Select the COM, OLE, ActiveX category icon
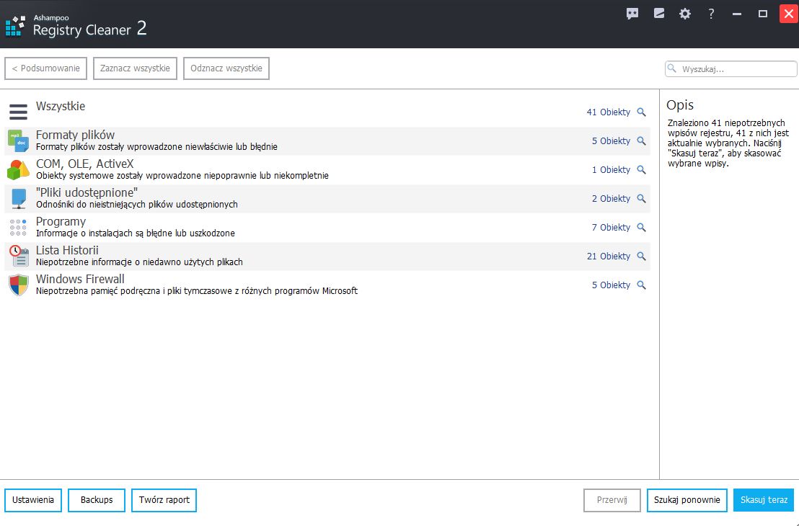The image size is (799, 526). click(x=17, y=169)
